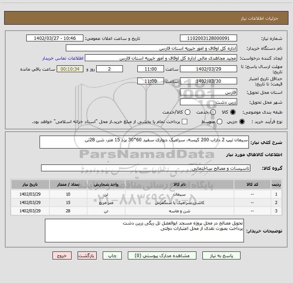The image size is (293, 283).
Task: Toggle the اسناد خزانه اسلامی payment checkbox
Action: pos(185,122)
